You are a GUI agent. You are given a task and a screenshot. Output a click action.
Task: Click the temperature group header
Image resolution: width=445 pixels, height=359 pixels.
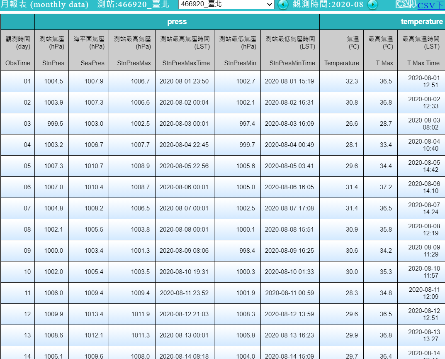click(x=421, y=22)
